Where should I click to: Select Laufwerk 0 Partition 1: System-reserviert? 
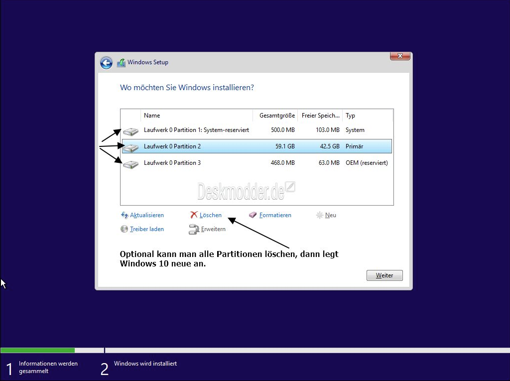pyautogui.click(x=256, y=130)
